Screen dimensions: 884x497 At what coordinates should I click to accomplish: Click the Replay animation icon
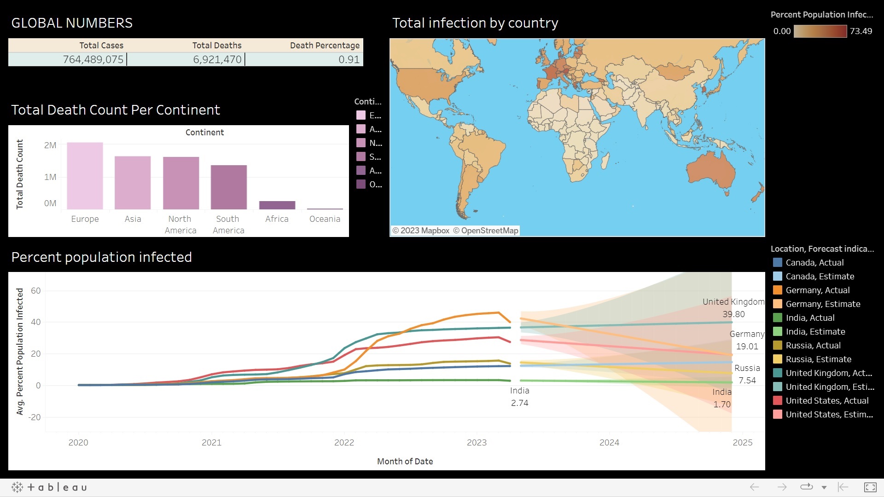tap(807, 487)
